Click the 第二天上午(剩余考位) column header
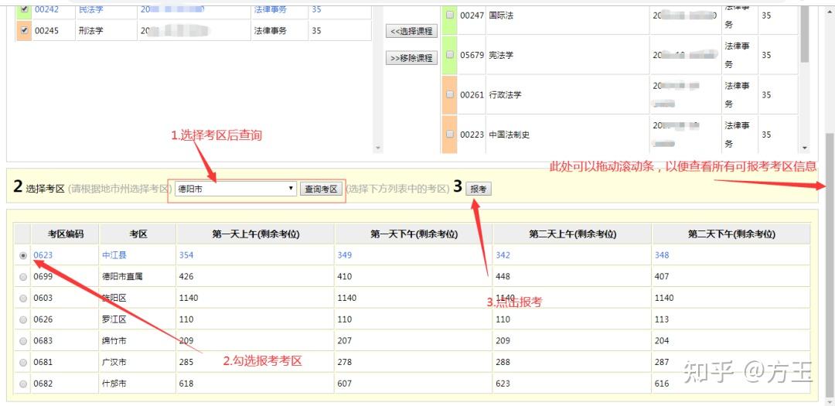The width and height of the screenshot is (835, 406). (x=572, y=234)
